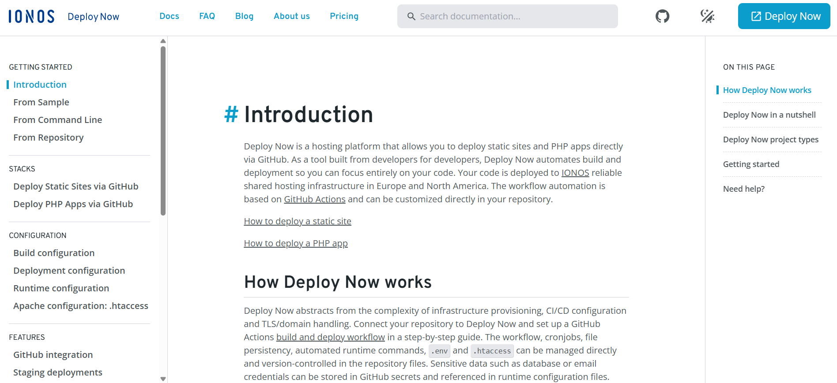Screen dimensions: 837x383
Task: Select Introduction in the sidebar
Action: click(40, 85)
